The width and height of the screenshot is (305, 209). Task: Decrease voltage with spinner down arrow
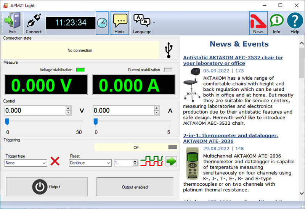pyautogui.click(x=68, y=113)
